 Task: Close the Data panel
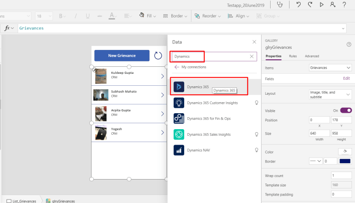(x=254, y=42)
